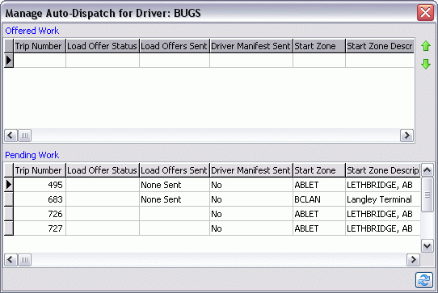This screenshot has height=293, width=438.
Task: Select row selector for trip 727
Action: pos(9,228)
